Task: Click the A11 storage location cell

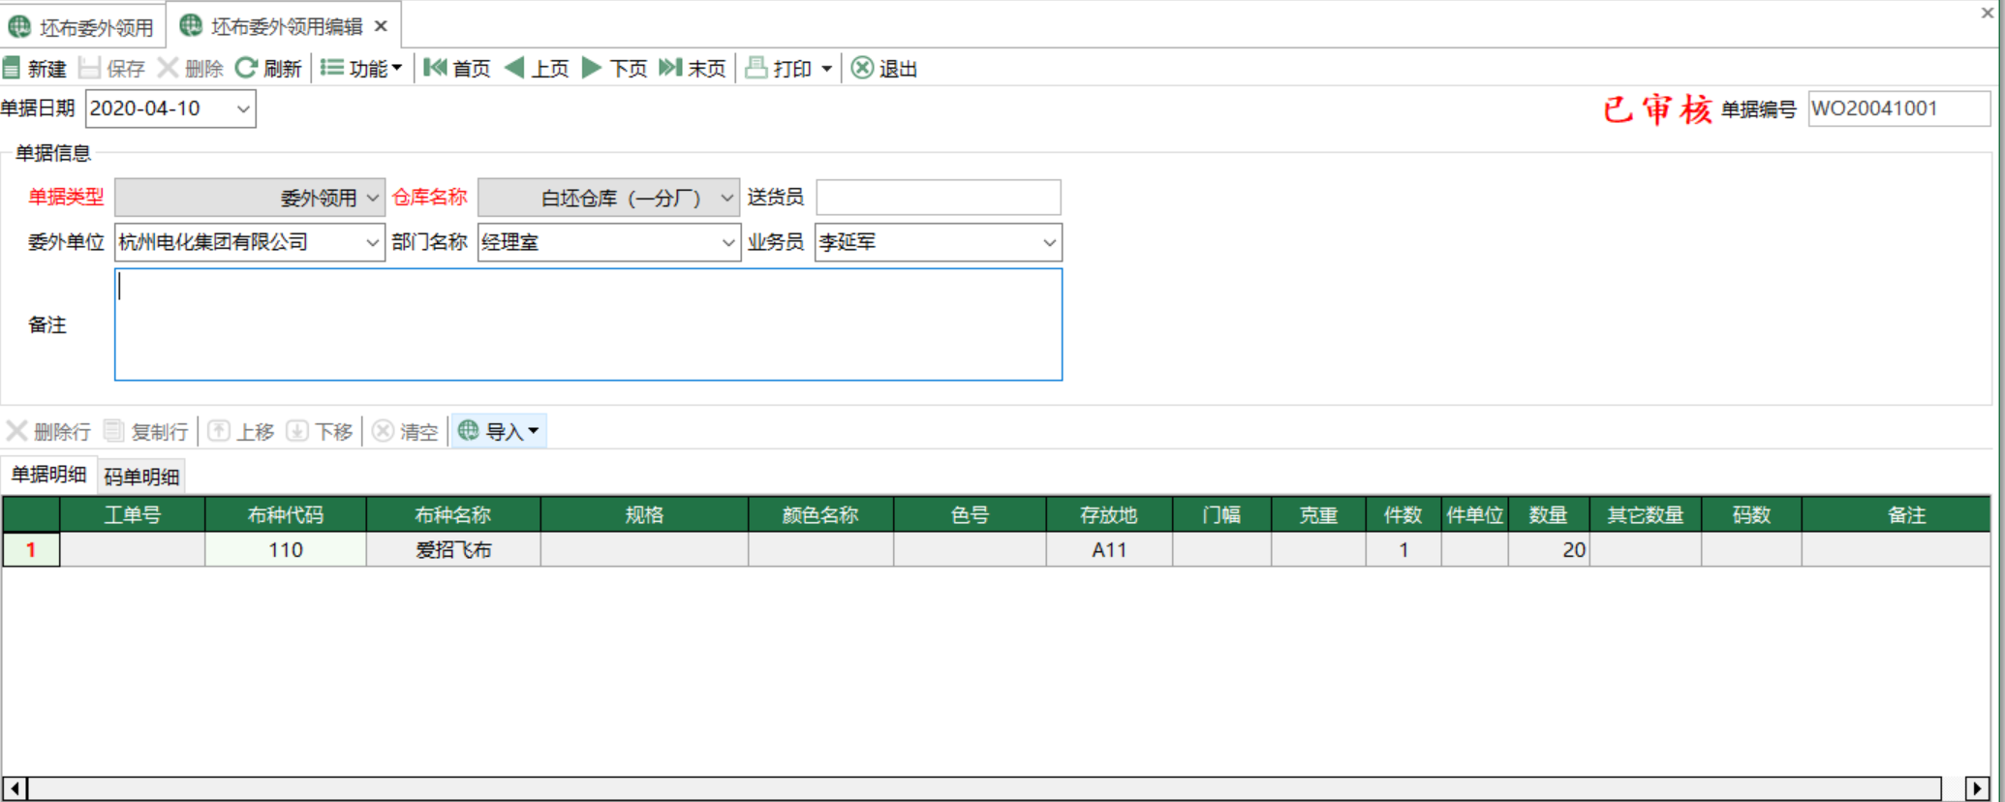Action: click(1109, 549)
